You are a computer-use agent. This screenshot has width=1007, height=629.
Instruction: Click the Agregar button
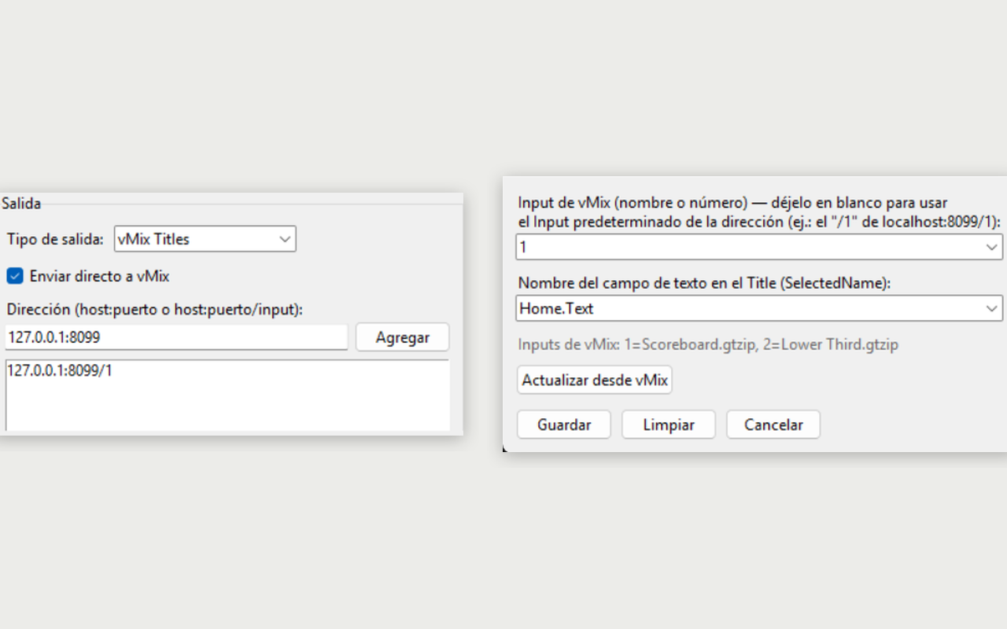pos(402,337)
